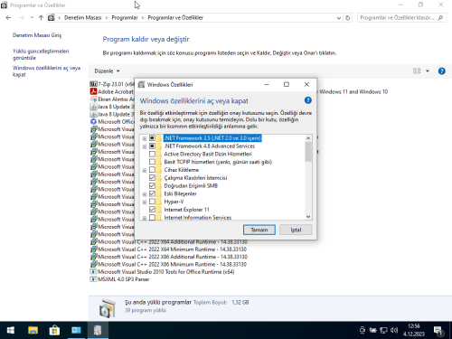This screenshot has height=339, width=452.
Task: Enable Active Directory Basit Dizin Hizmetleri checkbox
Action: [x=152, y=154]
